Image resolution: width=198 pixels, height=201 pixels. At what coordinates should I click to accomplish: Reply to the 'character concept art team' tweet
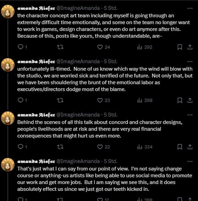tap(20, 47)
